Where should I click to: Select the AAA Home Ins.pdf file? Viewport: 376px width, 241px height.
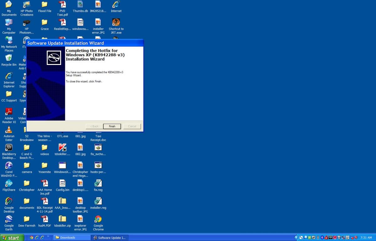[x=44, y=187]
